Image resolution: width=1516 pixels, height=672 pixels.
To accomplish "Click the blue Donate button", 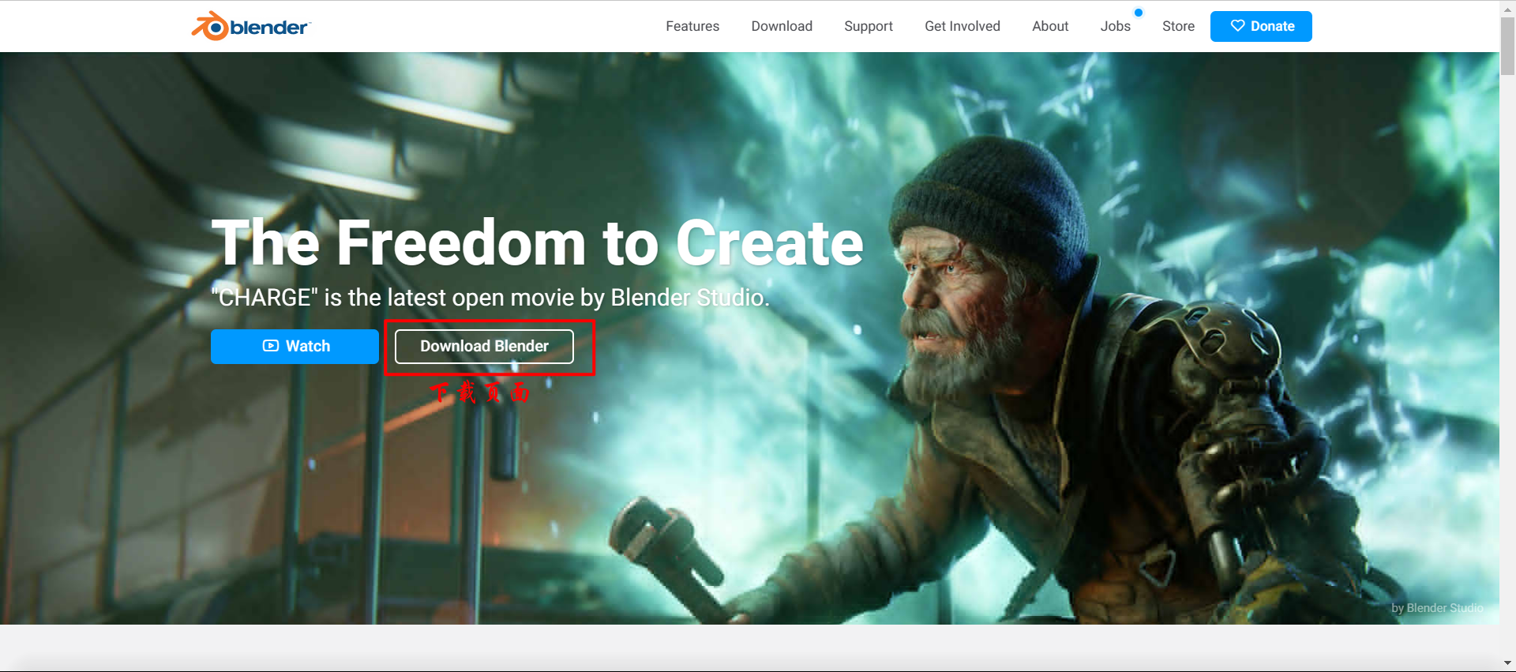I will pyautogui.click(x=1261, y=26).
